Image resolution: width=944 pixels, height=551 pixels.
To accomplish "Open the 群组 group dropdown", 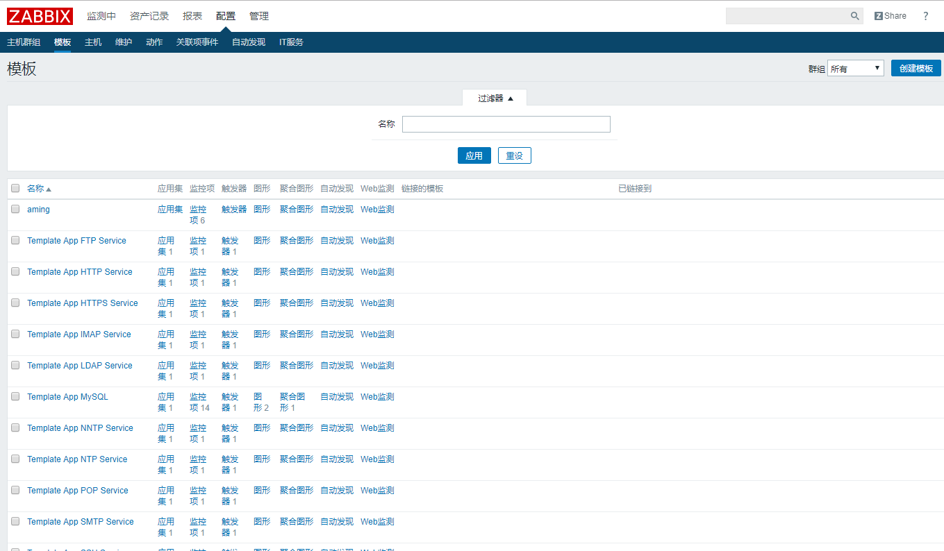I will coord(855,69).
